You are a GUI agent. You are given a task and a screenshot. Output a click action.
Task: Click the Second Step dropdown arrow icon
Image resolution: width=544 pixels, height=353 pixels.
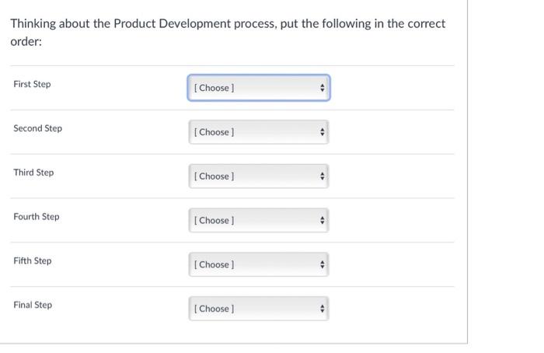323,132
